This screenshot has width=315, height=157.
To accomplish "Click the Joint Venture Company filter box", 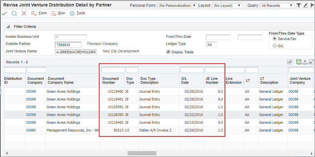I will 301,70.
